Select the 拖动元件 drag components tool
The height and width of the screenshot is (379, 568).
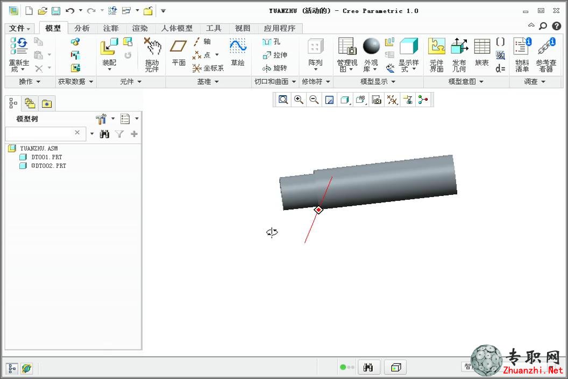click(x=152, y=55)
